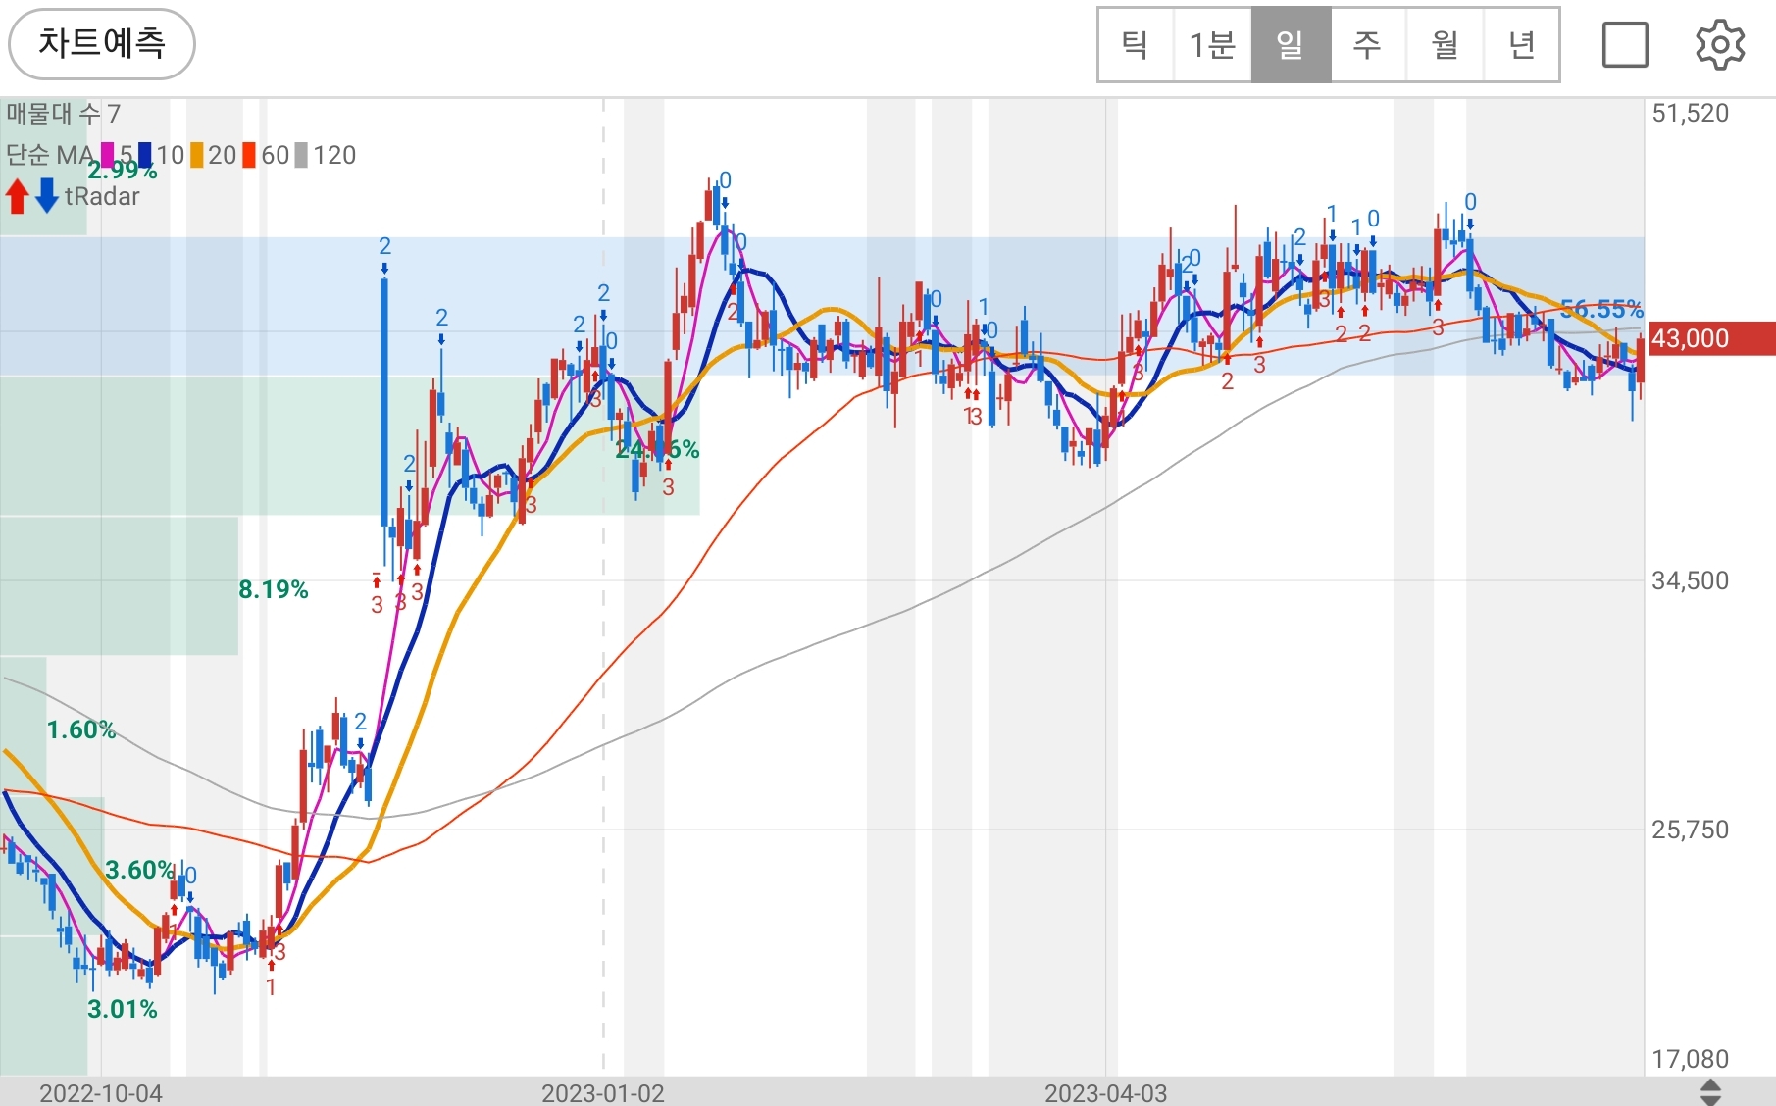
Task: Click the 단순 MA legend label
Action: click(50, 155)
